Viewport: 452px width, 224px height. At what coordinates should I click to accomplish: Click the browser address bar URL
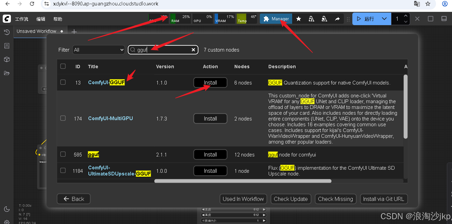106,4
